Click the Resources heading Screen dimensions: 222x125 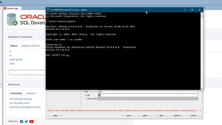click(x=14, y=84)
